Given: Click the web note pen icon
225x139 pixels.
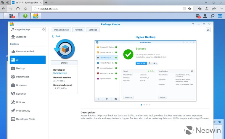Looking at the screenshot, I should click(x=207, y=9).
